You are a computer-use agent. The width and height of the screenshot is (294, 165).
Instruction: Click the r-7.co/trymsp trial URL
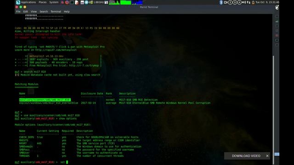tap(84, 66)
